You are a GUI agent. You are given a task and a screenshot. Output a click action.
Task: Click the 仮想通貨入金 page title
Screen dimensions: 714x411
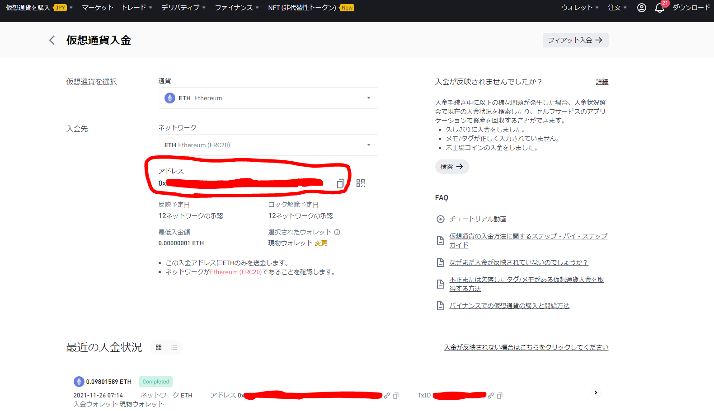99,40
